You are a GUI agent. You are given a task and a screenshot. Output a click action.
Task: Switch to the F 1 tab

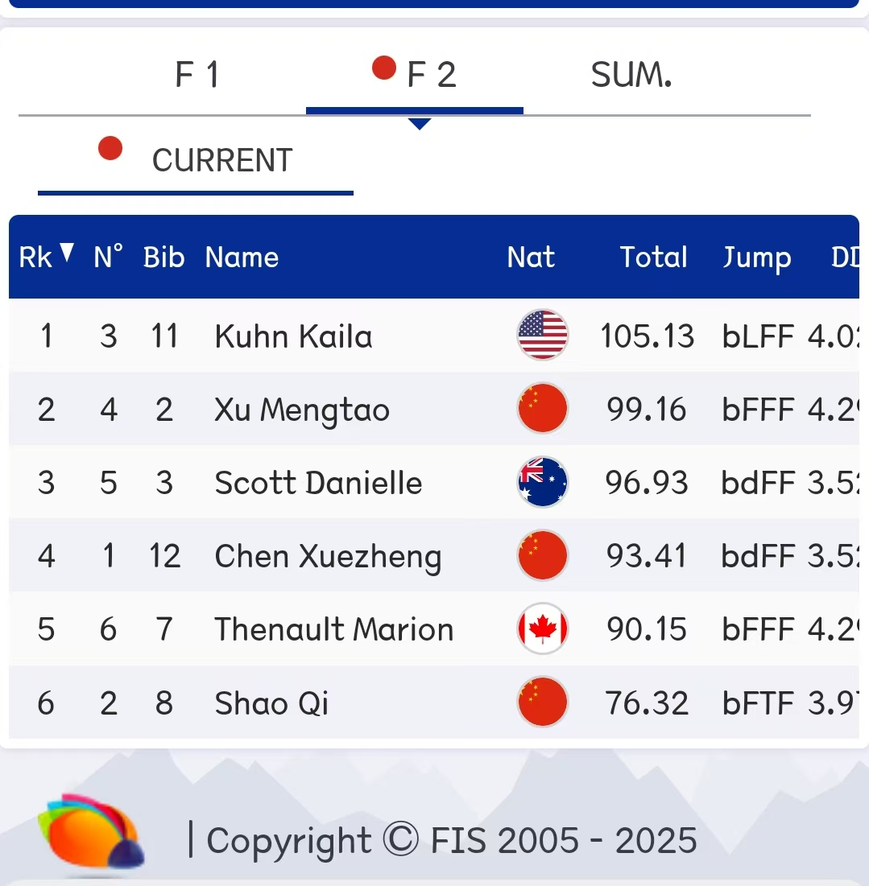[197, 75]
